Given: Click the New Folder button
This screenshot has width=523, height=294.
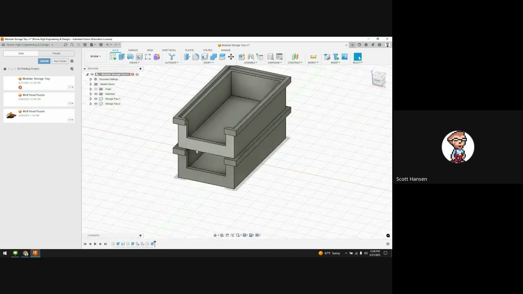Looking at the screenshot, I should point(60,61).
